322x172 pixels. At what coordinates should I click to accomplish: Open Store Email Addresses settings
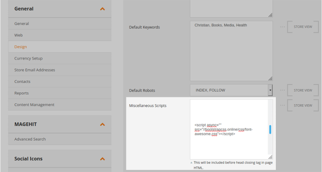60,70
